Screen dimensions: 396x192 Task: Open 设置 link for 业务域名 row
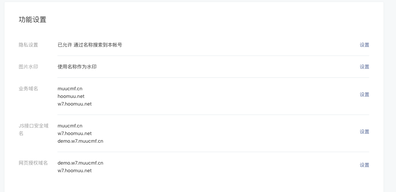[364, 94]
